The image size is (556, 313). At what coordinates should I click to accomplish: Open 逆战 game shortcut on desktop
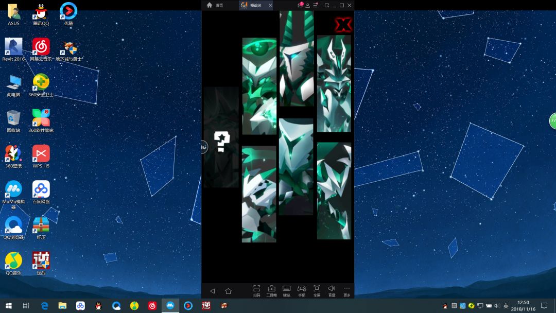pos(41,264)
